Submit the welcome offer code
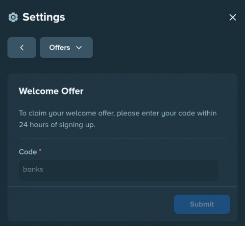 (x=202, y=204)
